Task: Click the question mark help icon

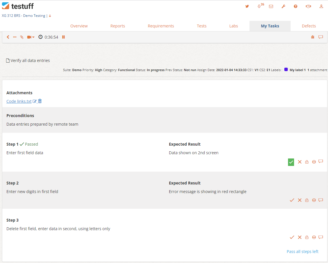Action: pyautogui.click(x=295, y=6)
